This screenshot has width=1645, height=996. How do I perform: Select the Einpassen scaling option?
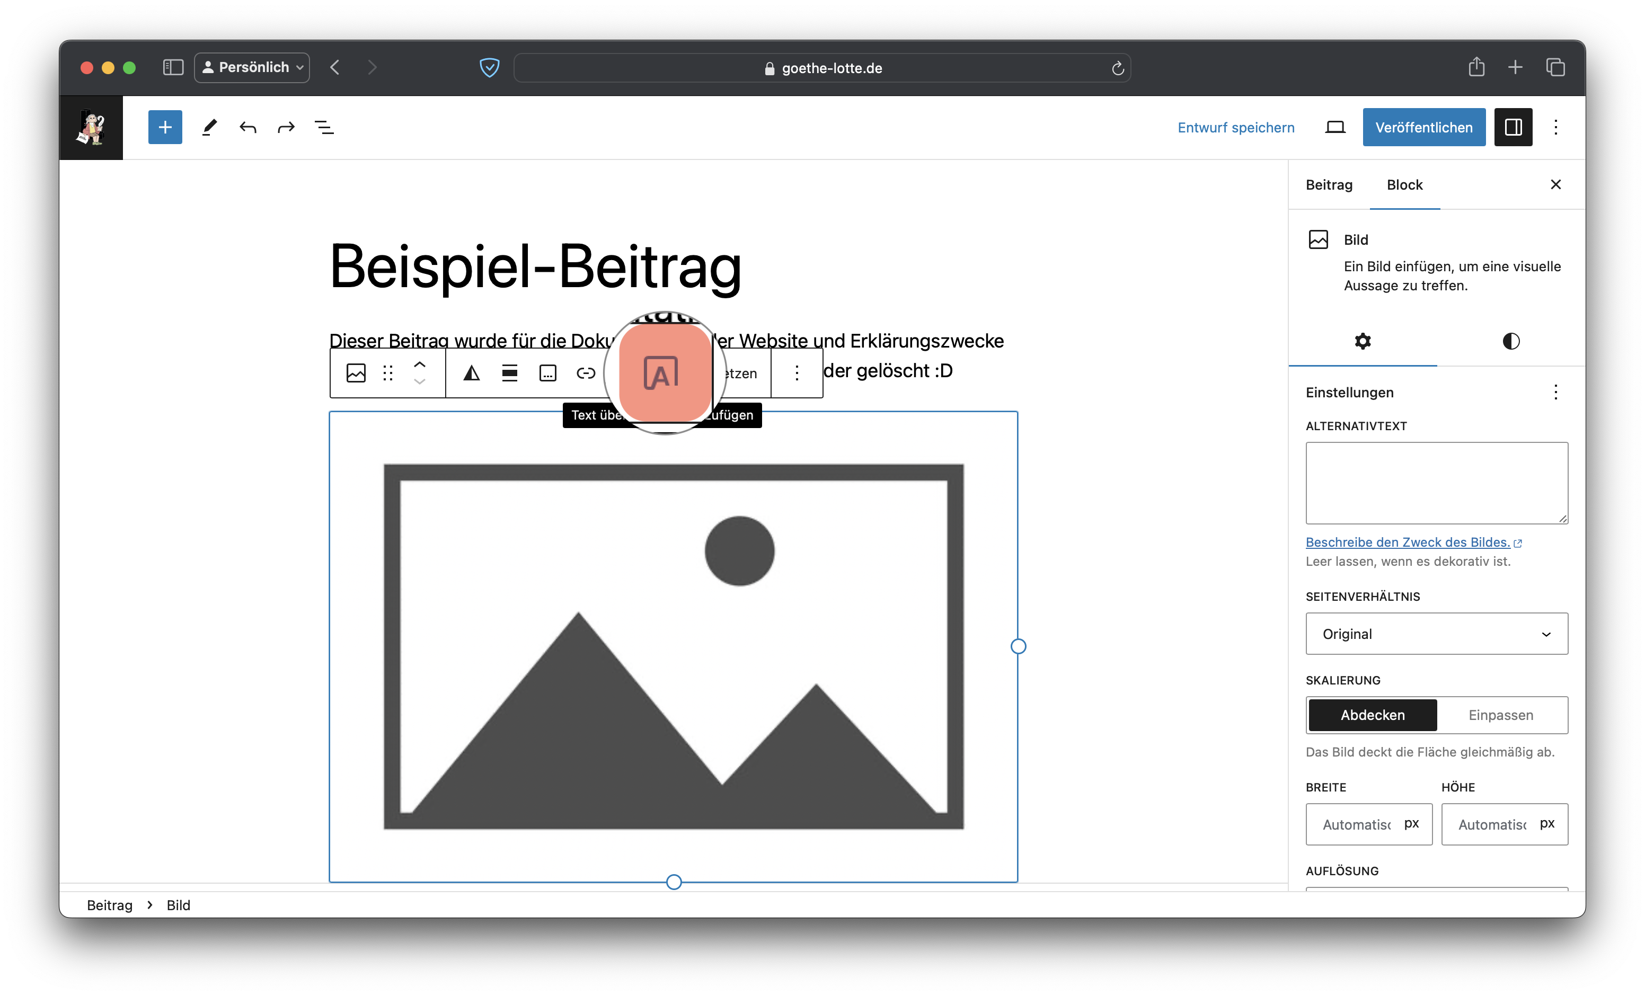(x=1500, y=715)
